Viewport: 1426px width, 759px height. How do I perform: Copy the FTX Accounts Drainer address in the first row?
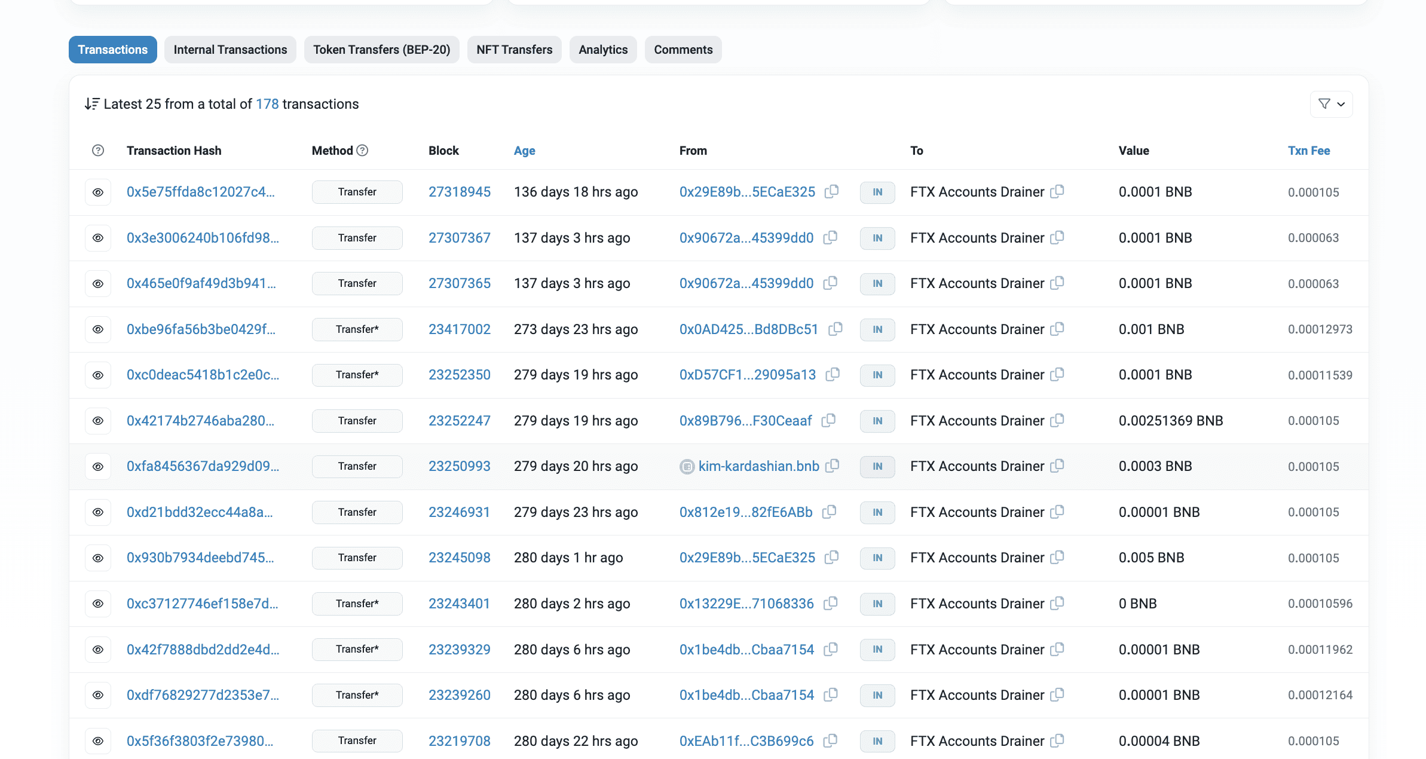(x=1057, y=191)
